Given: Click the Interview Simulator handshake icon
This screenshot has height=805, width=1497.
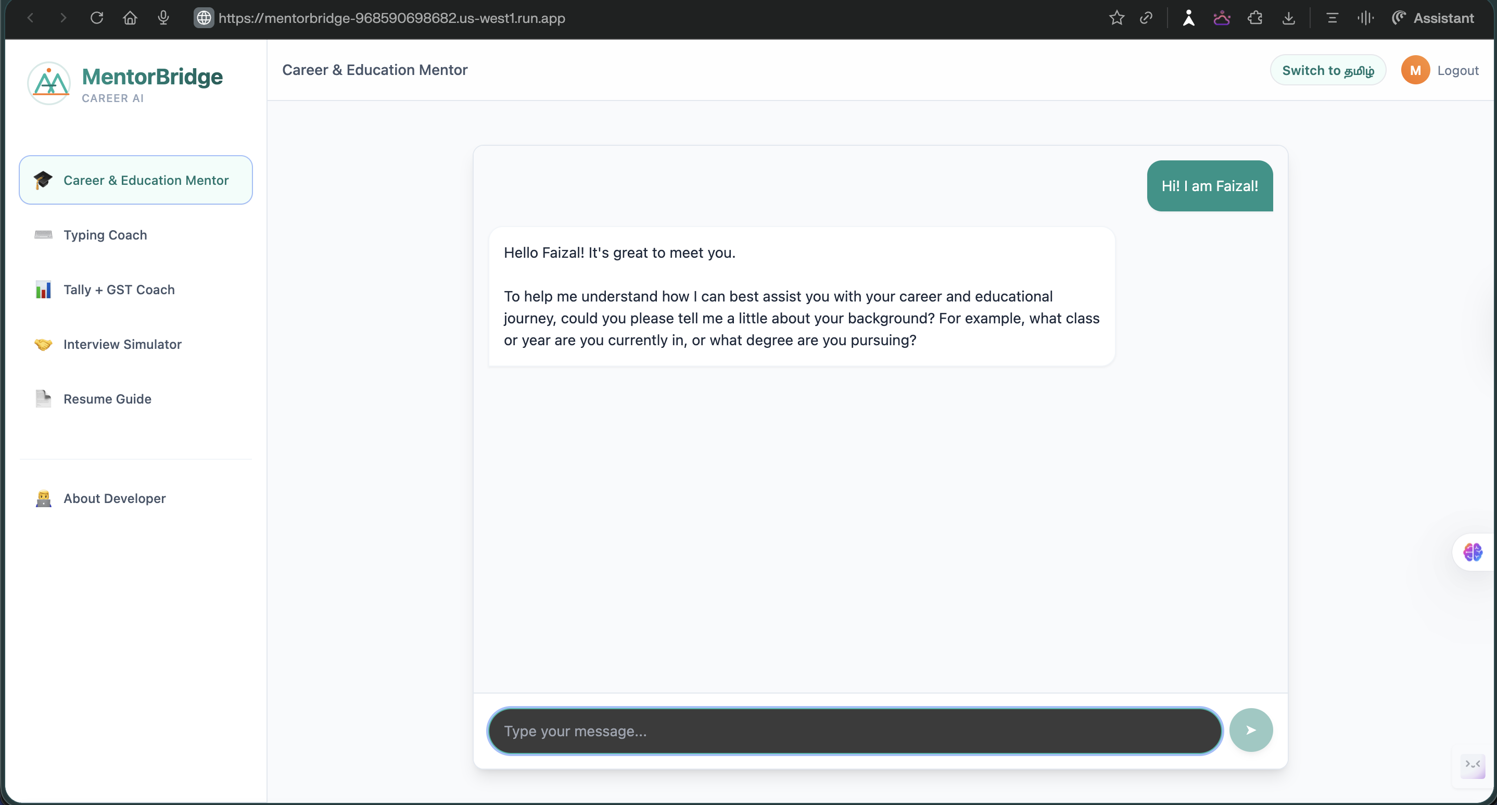Looking at the screenshot, I should pyautogui.click(x=43, y=344).
